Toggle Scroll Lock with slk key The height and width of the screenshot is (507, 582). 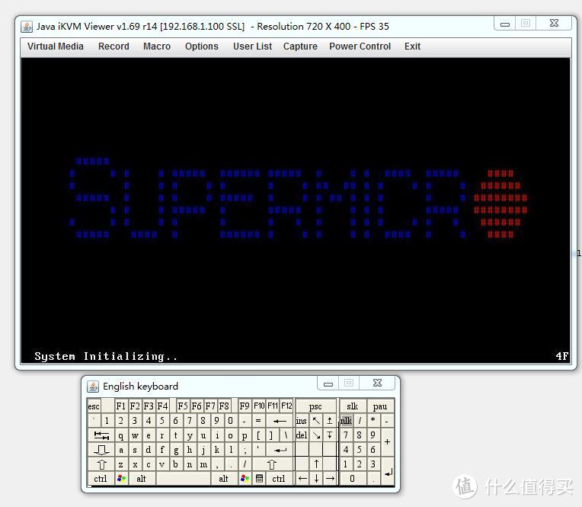click(x=352, y=406)
